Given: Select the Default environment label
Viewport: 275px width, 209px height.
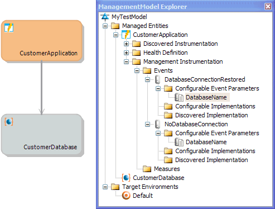Looking at the screenshot, I should (x=143, y=196).
